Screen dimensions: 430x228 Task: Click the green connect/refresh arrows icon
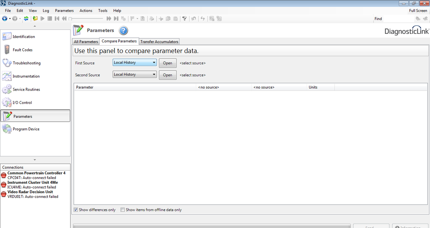(x=26, y=18)
